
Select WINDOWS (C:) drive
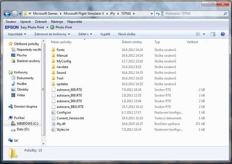coord(27,123)
